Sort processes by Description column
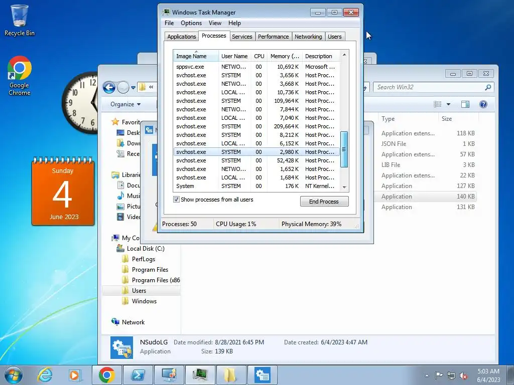Screen dimensions: 514x385 pos(321,56)
